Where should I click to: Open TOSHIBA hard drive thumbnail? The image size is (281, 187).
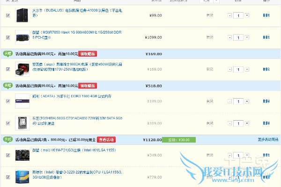(22, 123)
